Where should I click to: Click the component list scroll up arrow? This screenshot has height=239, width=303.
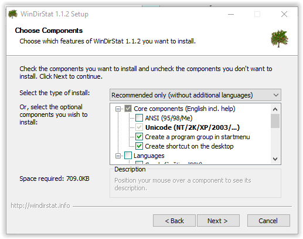pos(275,109)
